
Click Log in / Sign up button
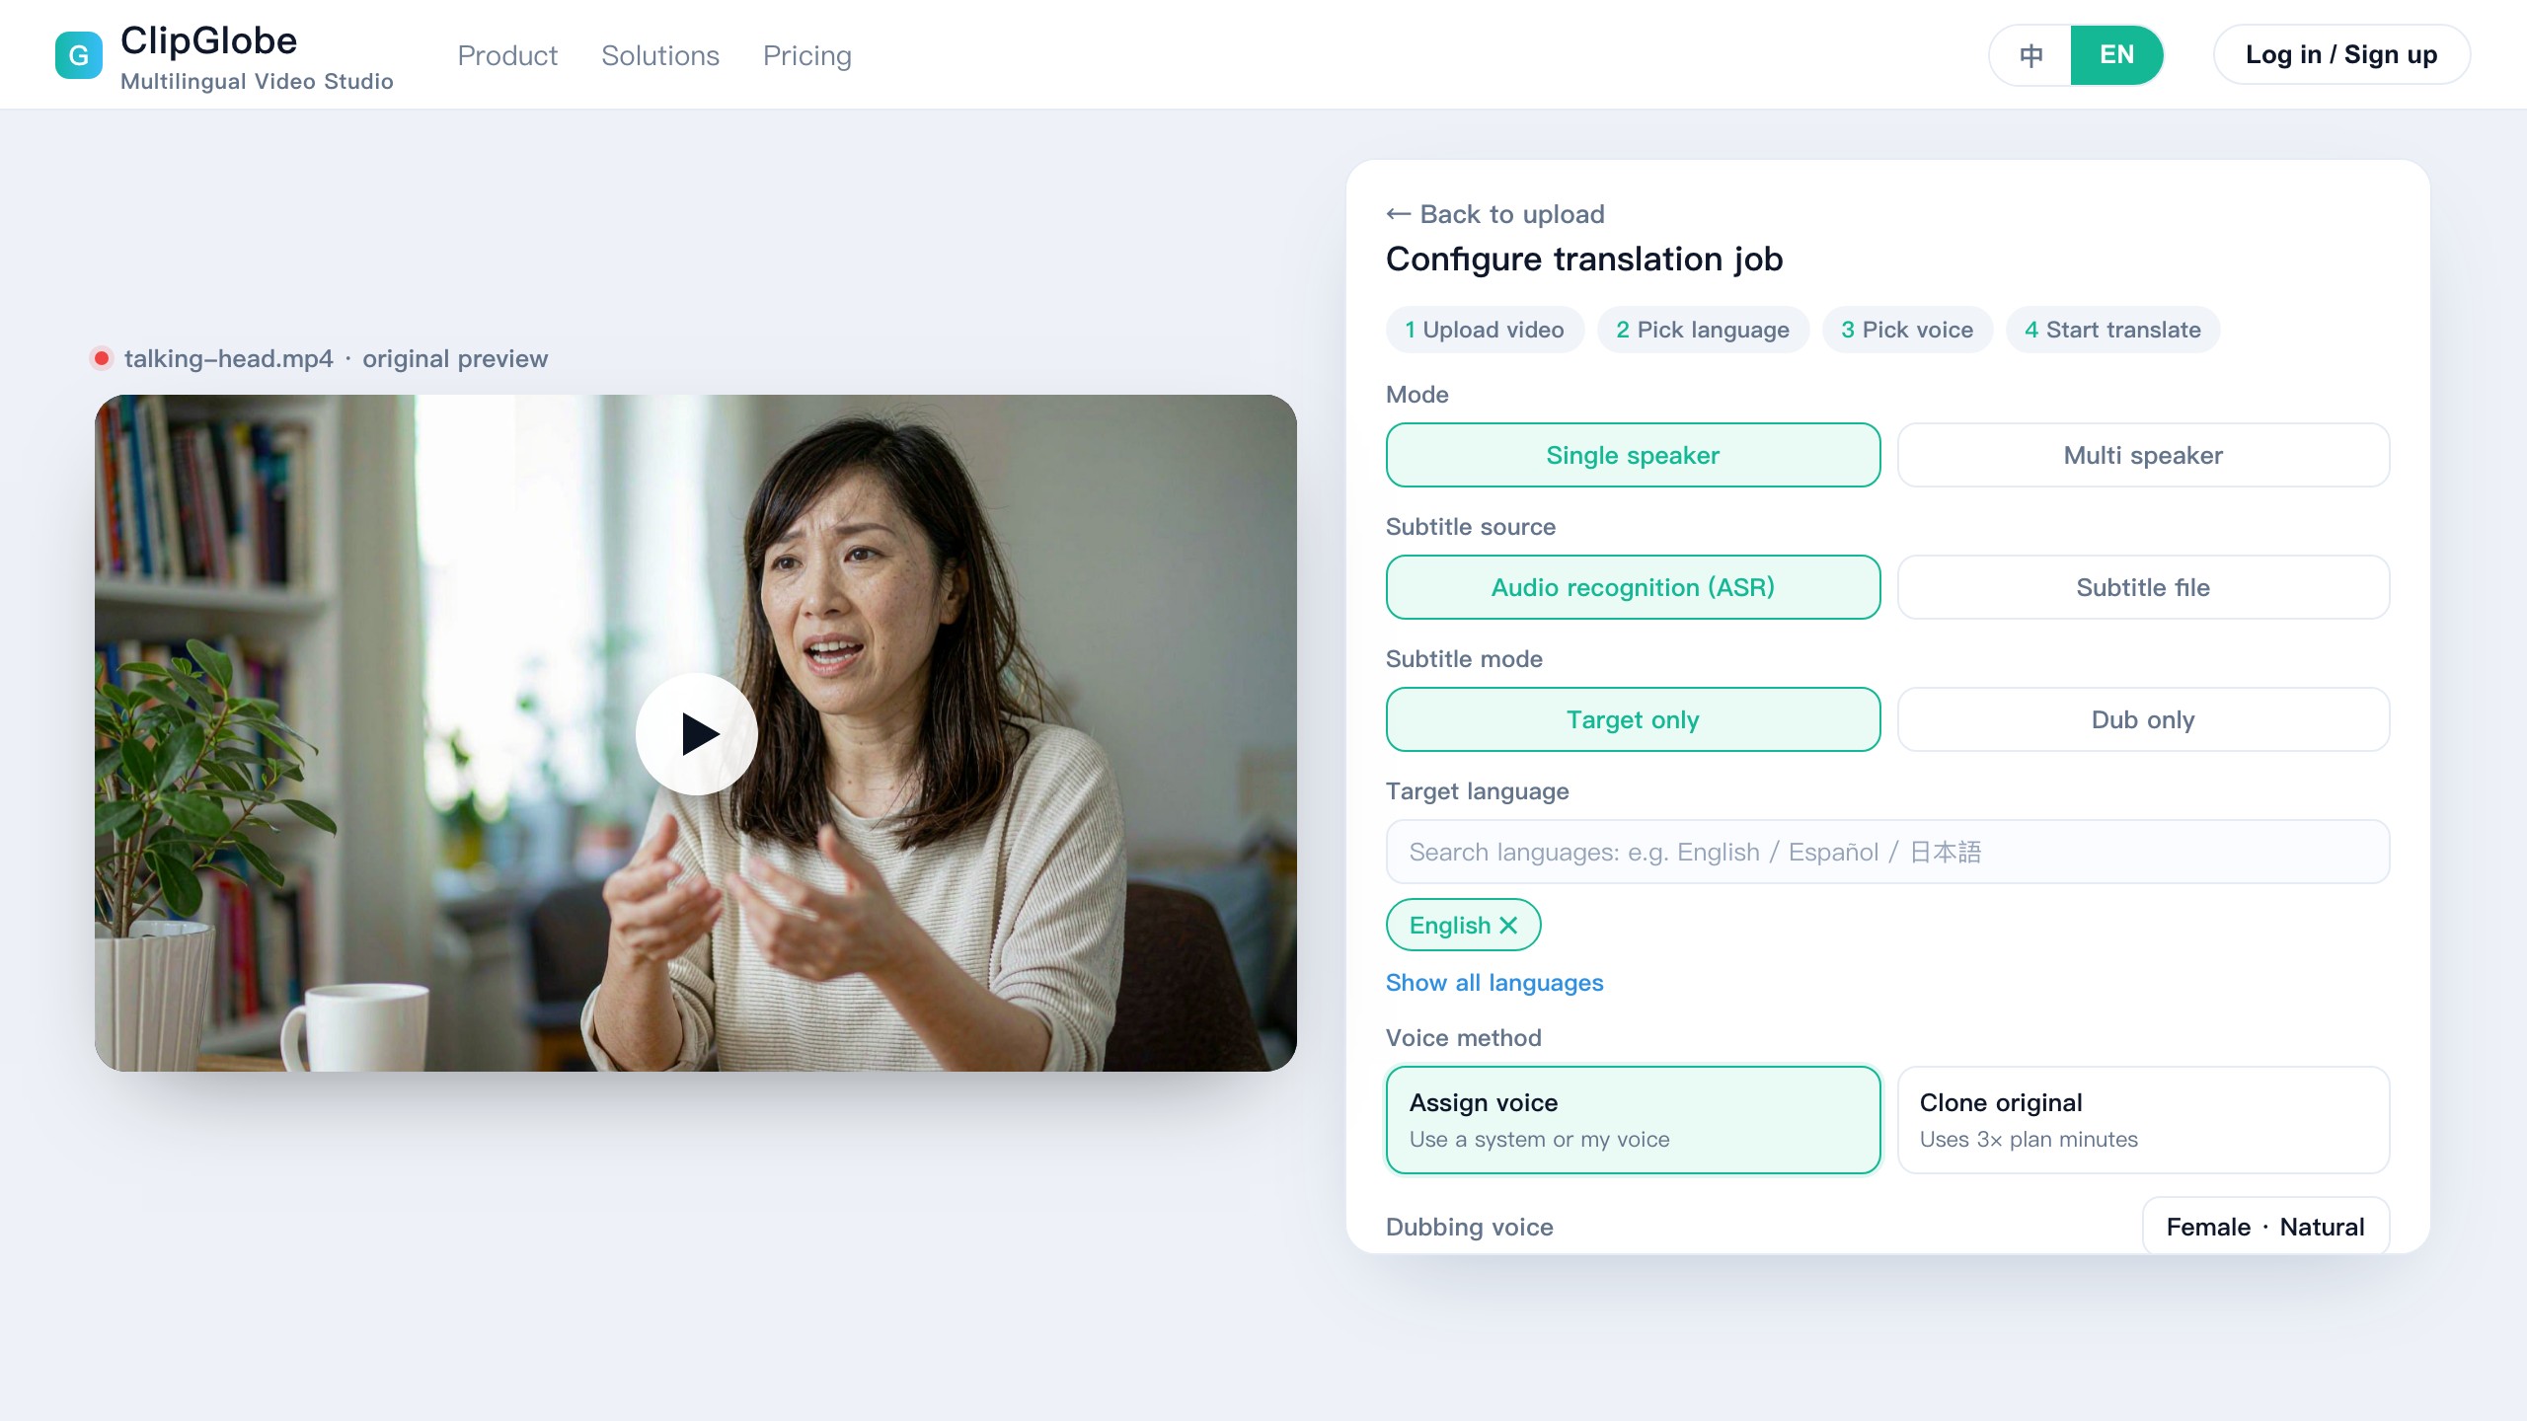[2341, 54]
